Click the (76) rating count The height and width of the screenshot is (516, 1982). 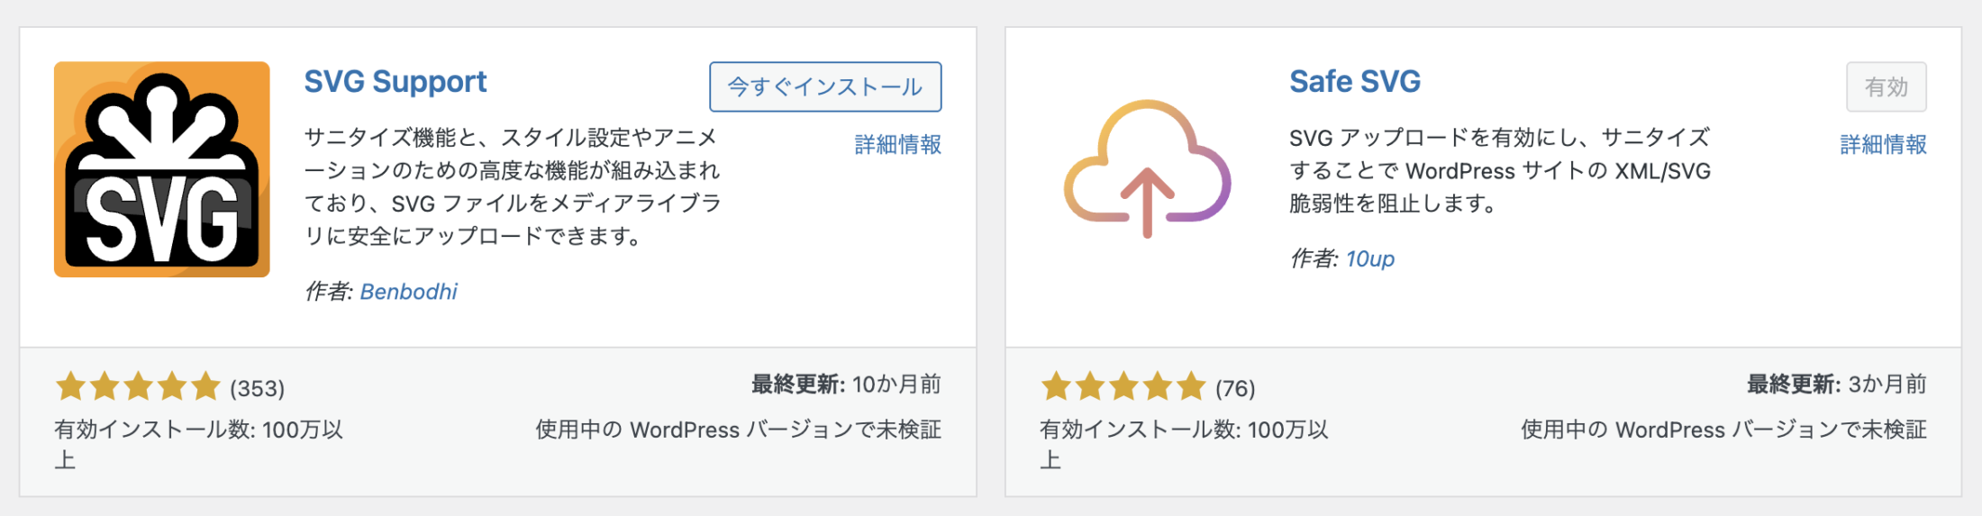tap(1235, 389)
